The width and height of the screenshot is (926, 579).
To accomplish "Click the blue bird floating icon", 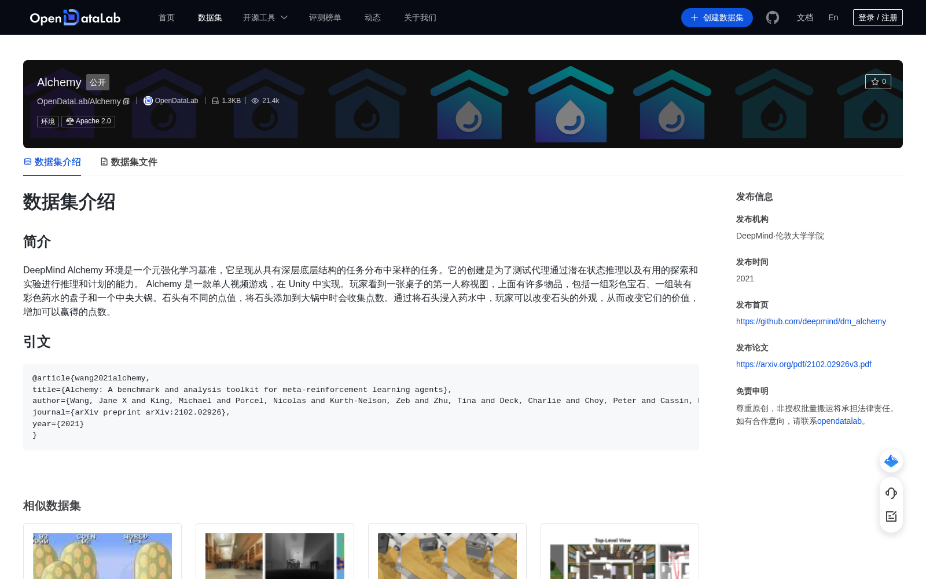I will tap(891, 461).
